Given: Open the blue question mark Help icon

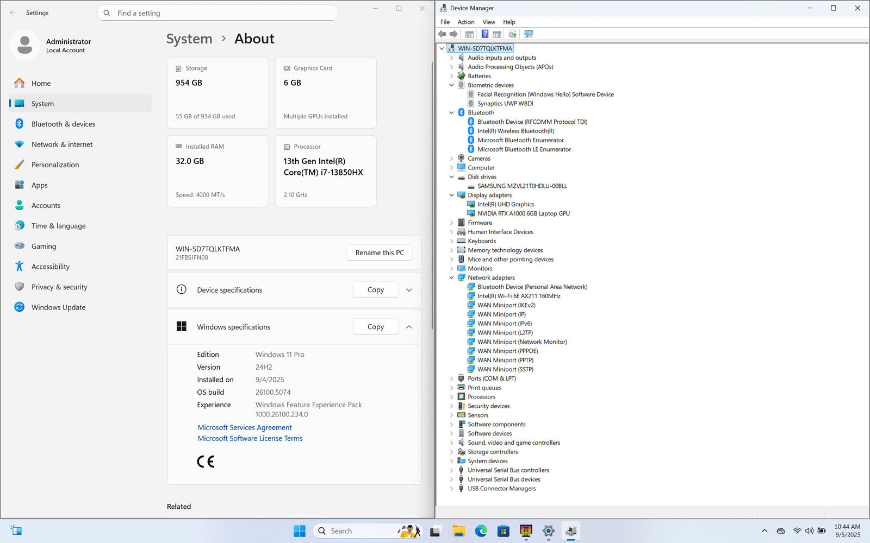Looking at the screenshot, I should point(484,34).
